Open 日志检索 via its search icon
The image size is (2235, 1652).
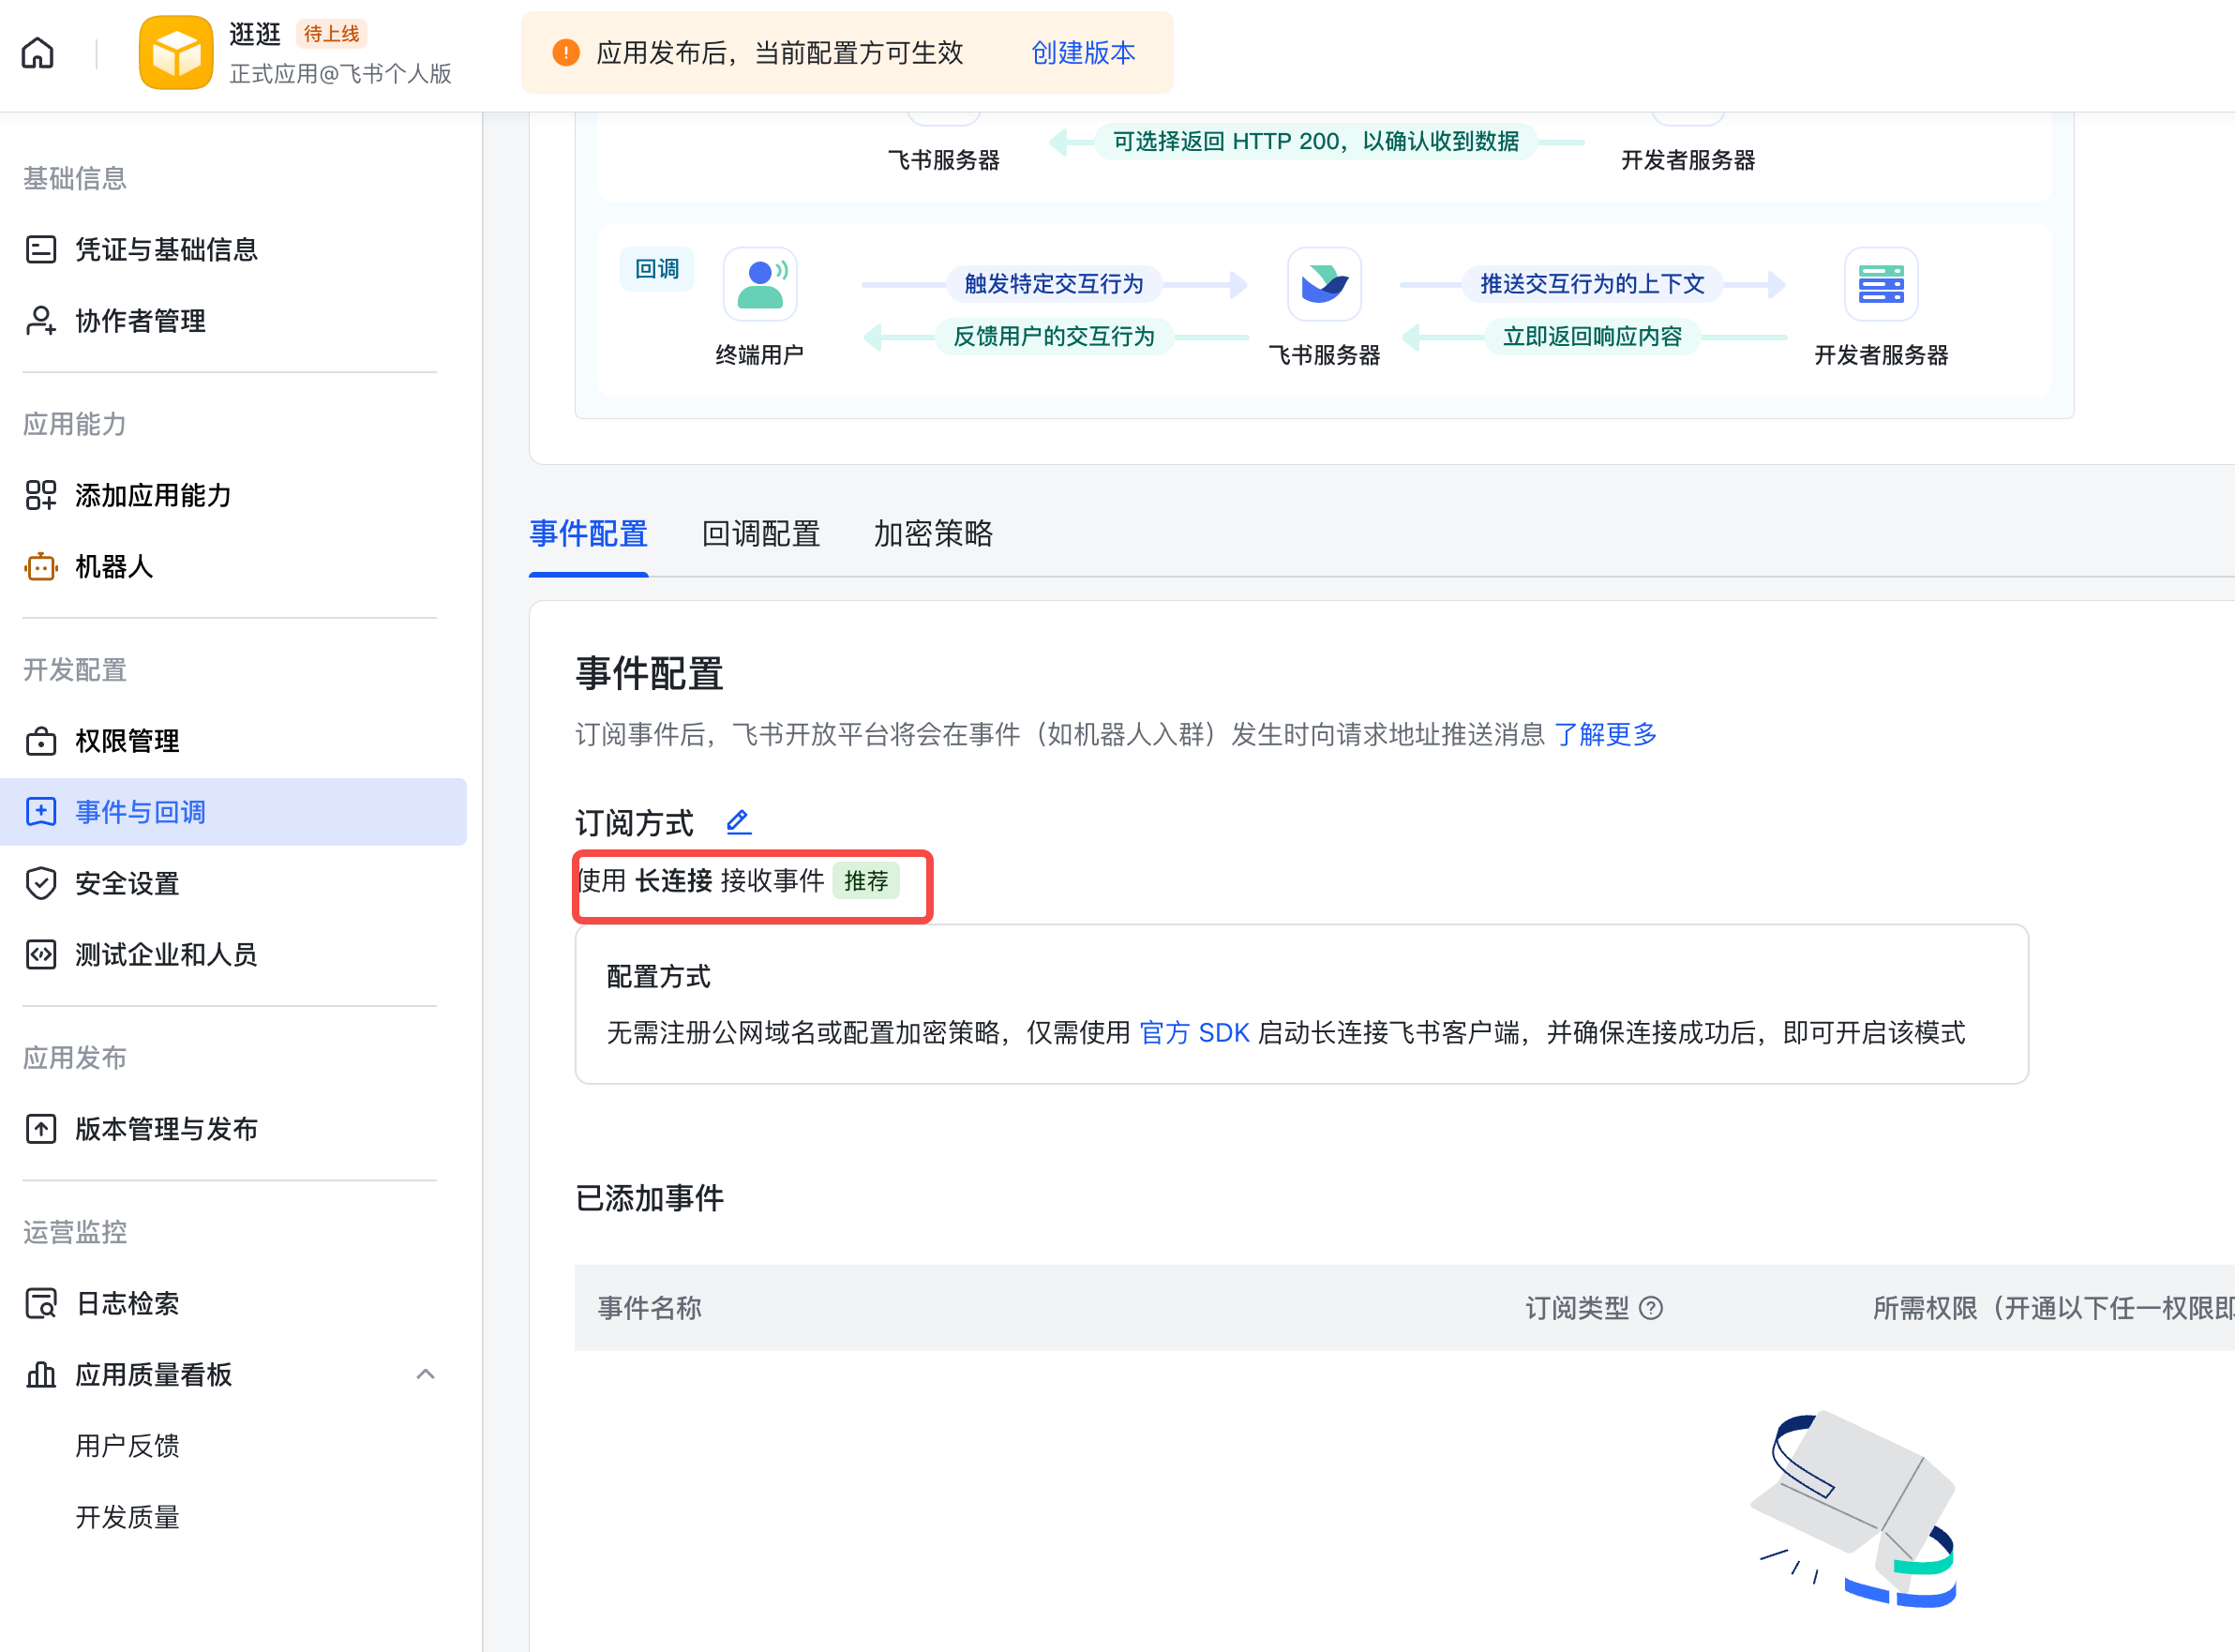pos(40,1303)
